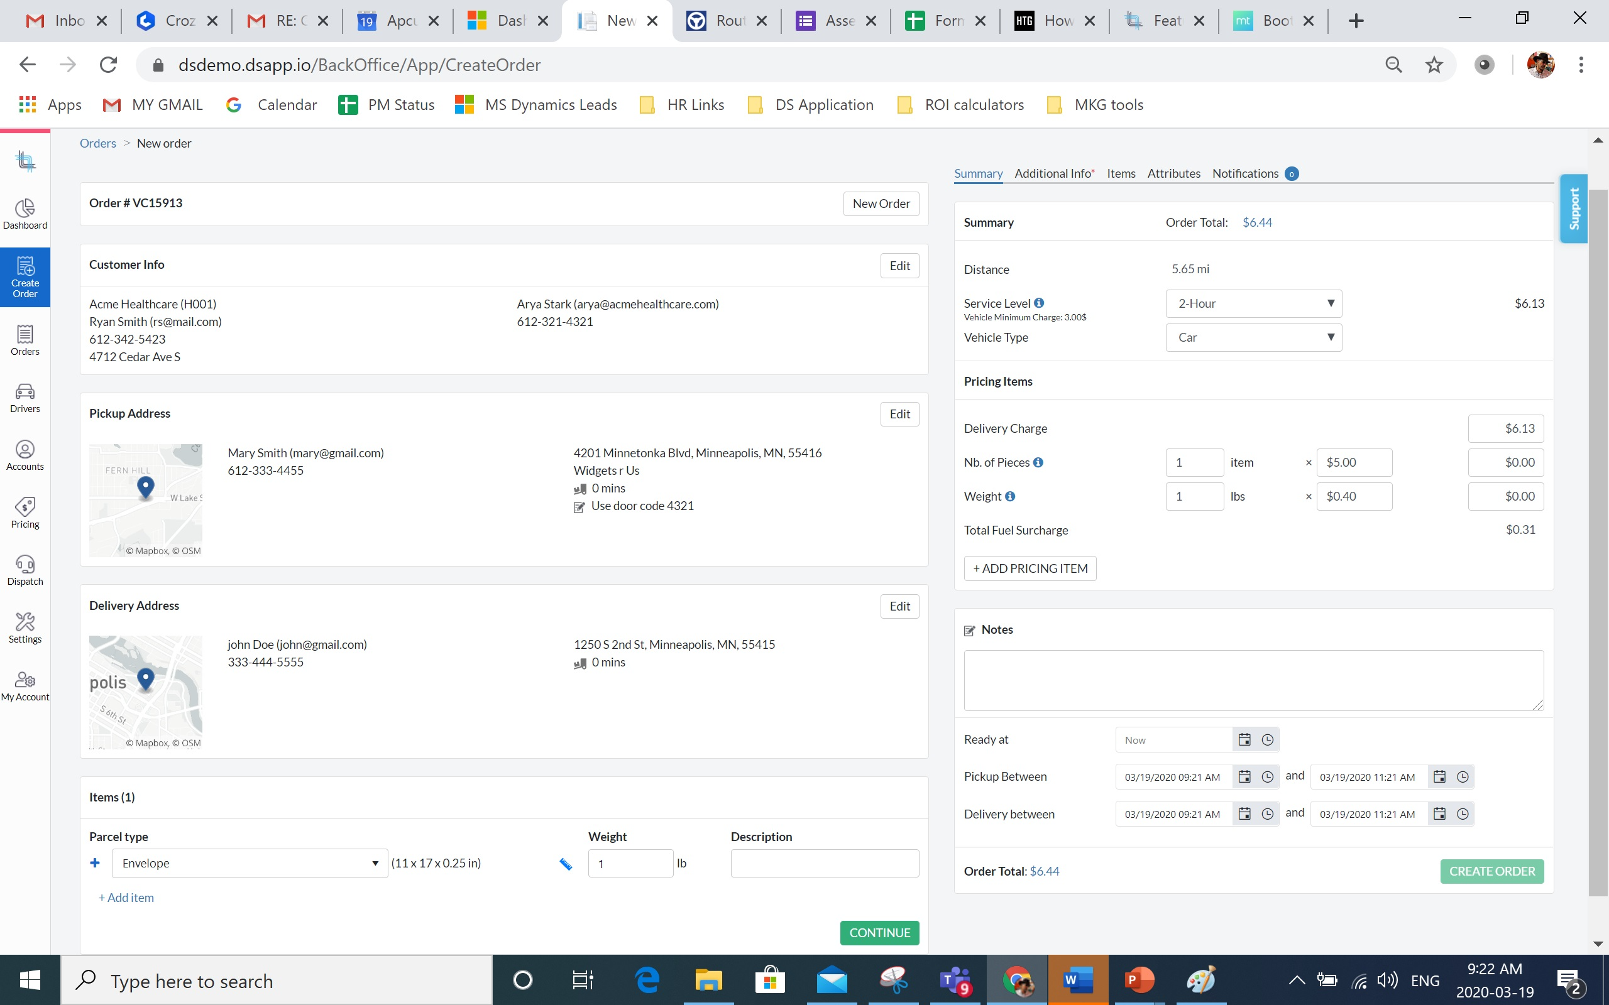This screenshot has width=1609, height=1005.
Task: Click the + Add item link
Action: point(126,898)
